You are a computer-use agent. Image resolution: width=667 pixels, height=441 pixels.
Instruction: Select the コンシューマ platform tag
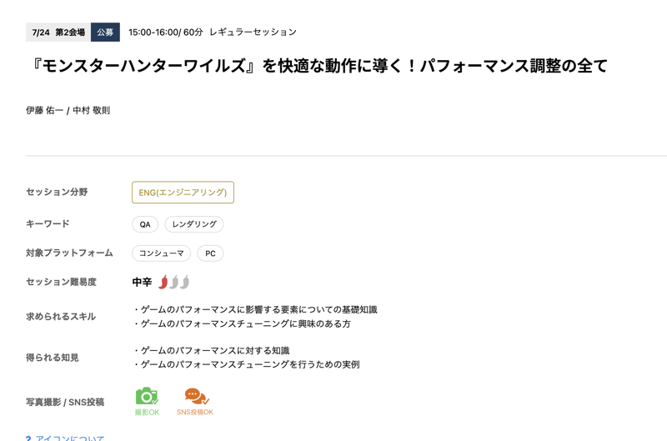coord(161,253)
